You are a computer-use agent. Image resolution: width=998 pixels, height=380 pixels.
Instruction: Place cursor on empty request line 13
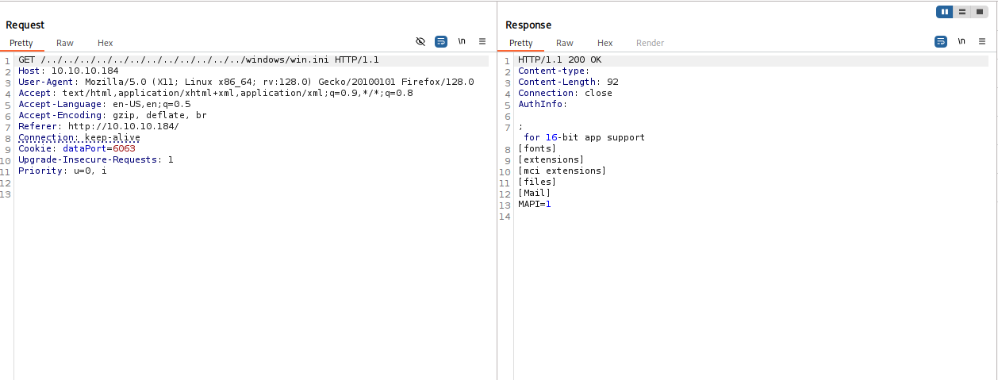[x=253, y=193]
